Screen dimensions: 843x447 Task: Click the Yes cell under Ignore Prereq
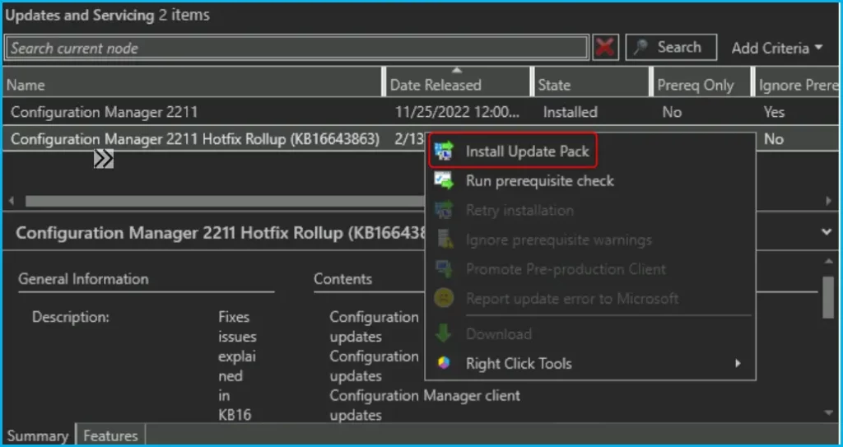coord(774,112)
